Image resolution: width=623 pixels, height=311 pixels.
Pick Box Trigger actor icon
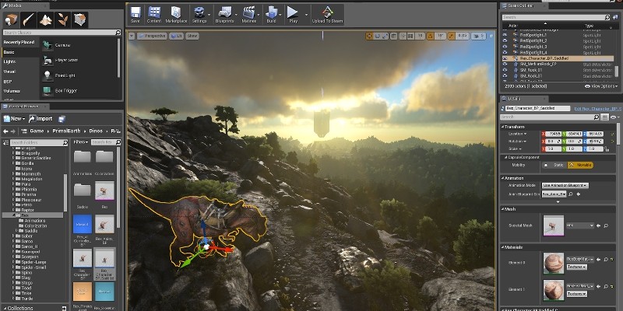click(x=48, y=90)
